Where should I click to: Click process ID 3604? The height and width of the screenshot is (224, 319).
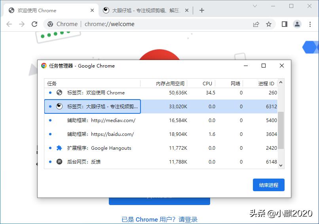coord(272,134)
